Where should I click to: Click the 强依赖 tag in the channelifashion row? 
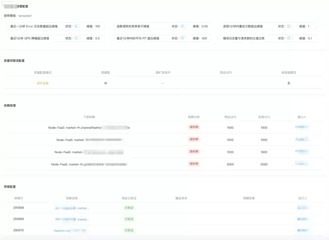click(x=194, y=127)
